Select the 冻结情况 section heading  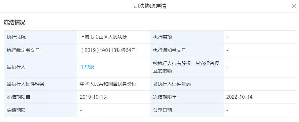coord(14,22)
